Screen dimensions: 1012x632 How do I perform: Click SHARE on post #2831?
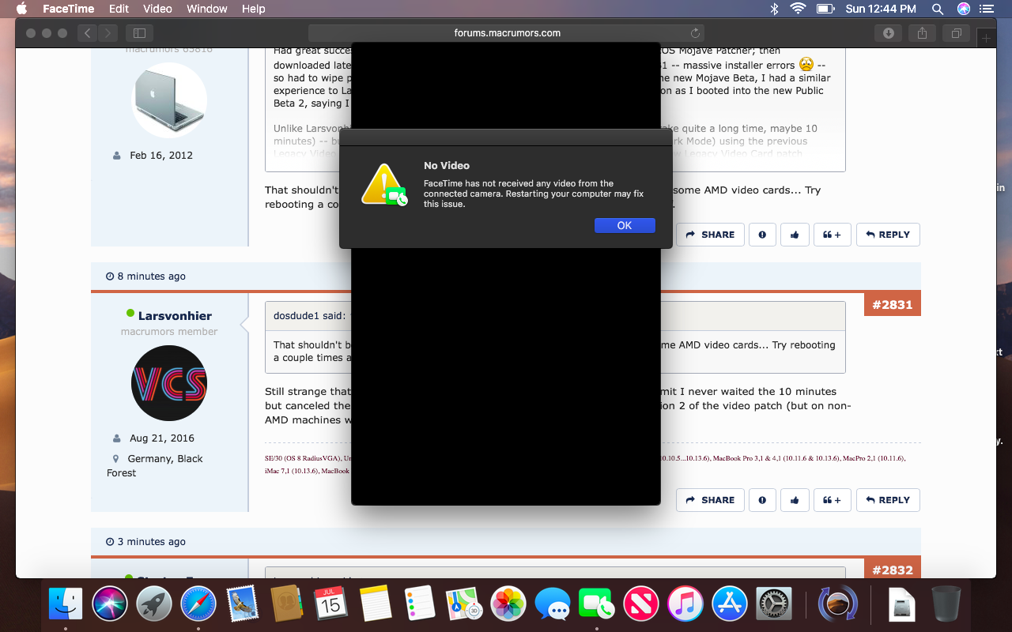710,500
